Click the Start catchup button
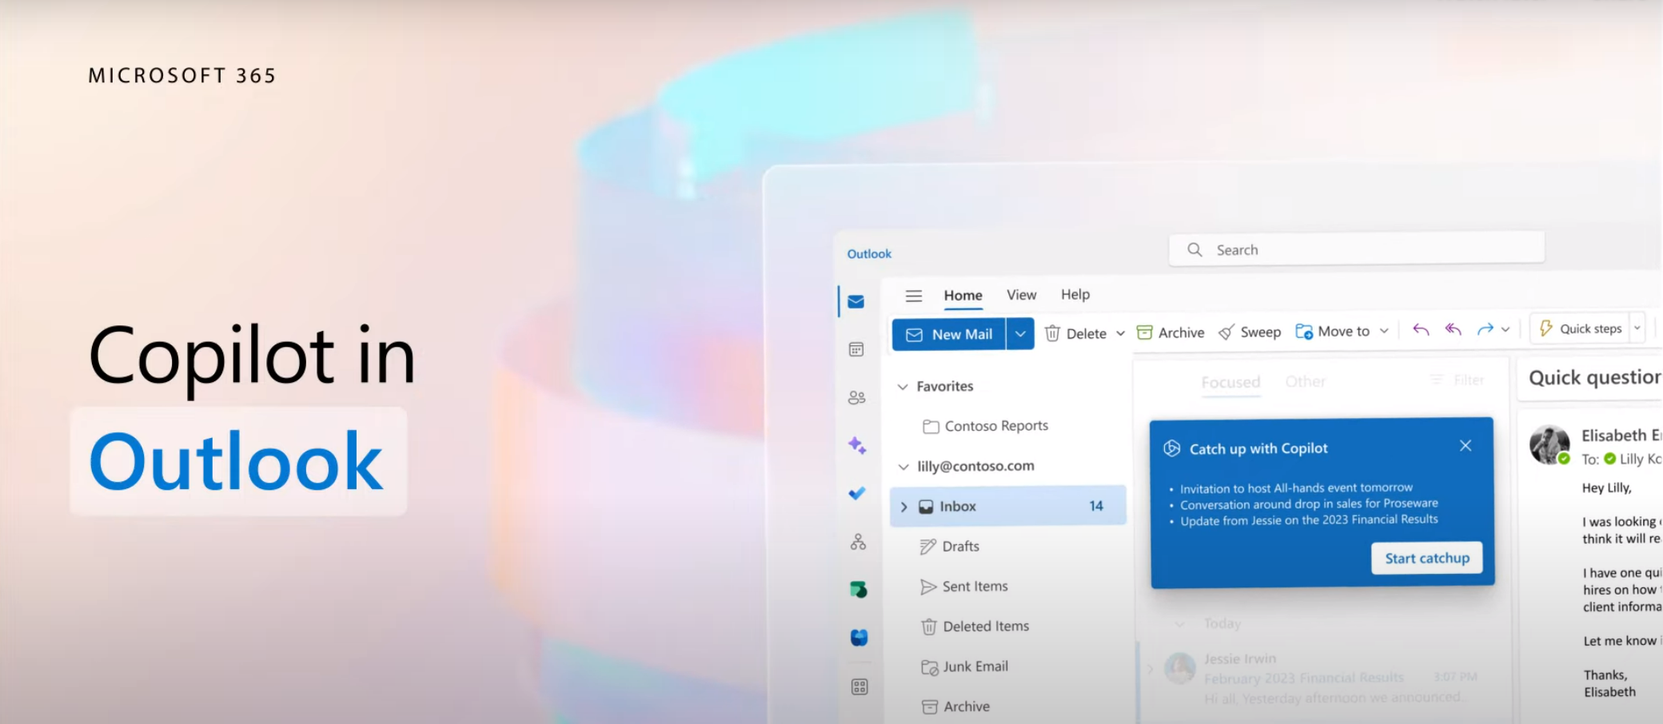This screenshot has width=1663, height=724. (x=1427, y=558)
